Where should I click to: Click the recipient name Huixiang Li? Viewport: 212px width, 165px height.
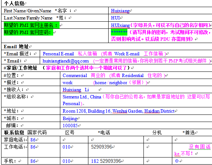click(76, 90)
